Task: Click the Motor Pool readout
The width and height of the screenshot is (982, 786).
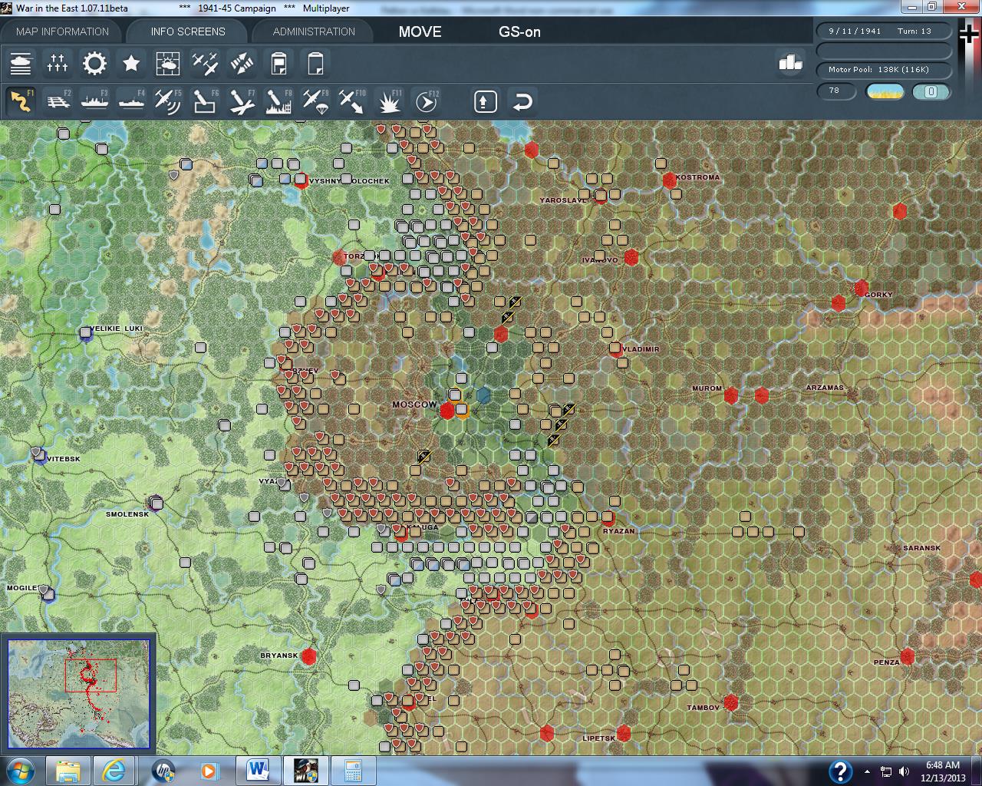Action: click(885, 69)
